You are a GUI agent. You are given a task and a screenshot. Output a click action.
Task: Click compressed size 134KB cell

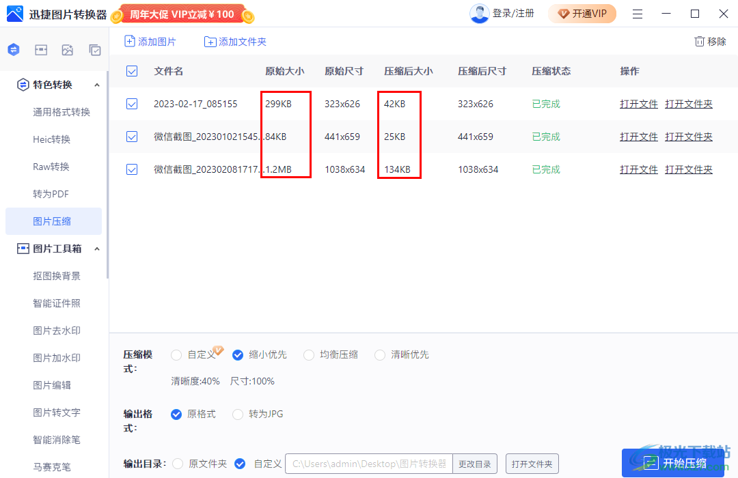tap(397, 169)
